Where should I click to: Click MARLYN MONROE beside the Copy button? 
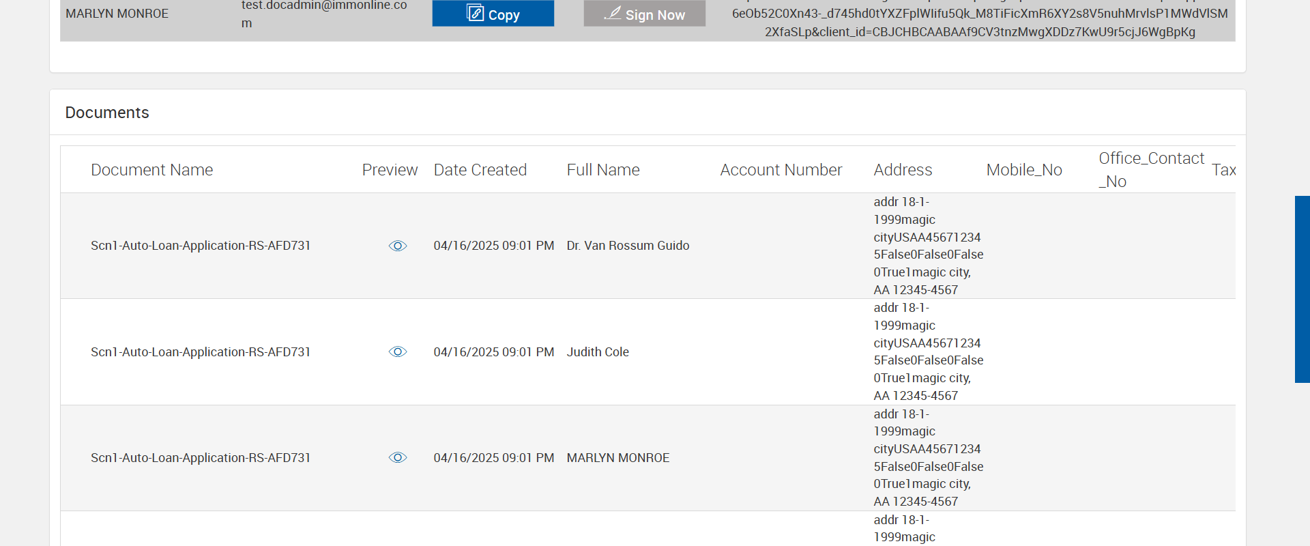[117, 14]
